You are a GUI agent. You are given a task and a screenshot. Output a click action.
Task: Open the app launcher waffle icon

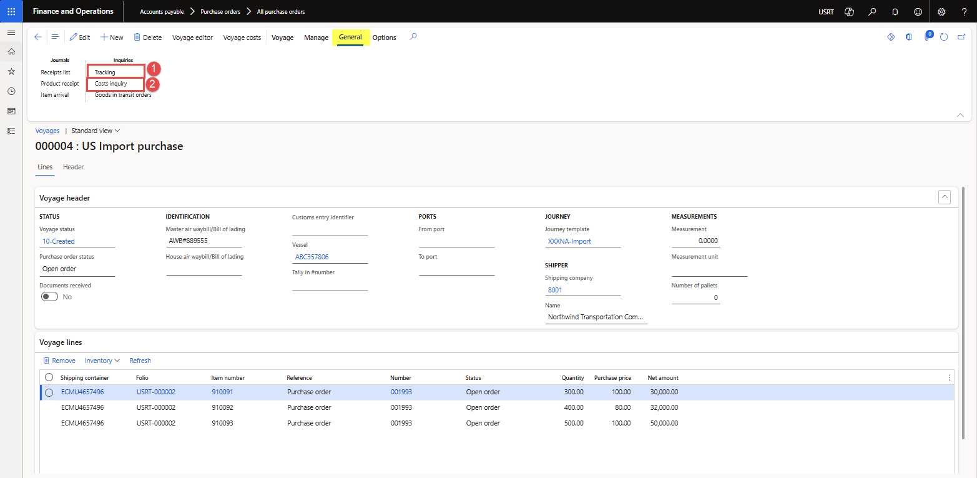point(11,11)
